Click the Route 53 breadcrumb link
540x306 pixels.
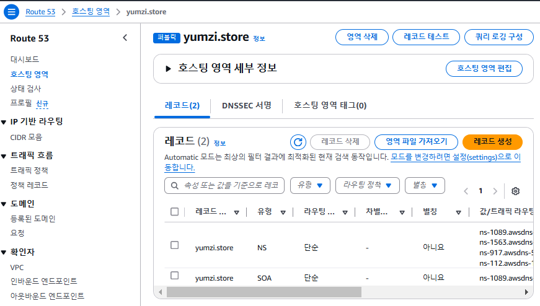click(40, 12)
